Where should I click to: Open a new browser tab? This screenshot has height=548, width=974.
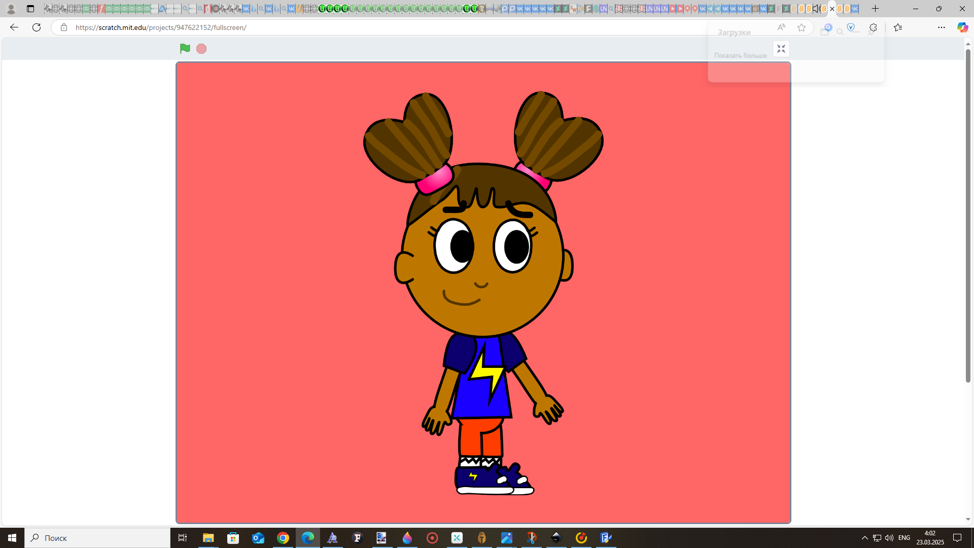(876, 9)
